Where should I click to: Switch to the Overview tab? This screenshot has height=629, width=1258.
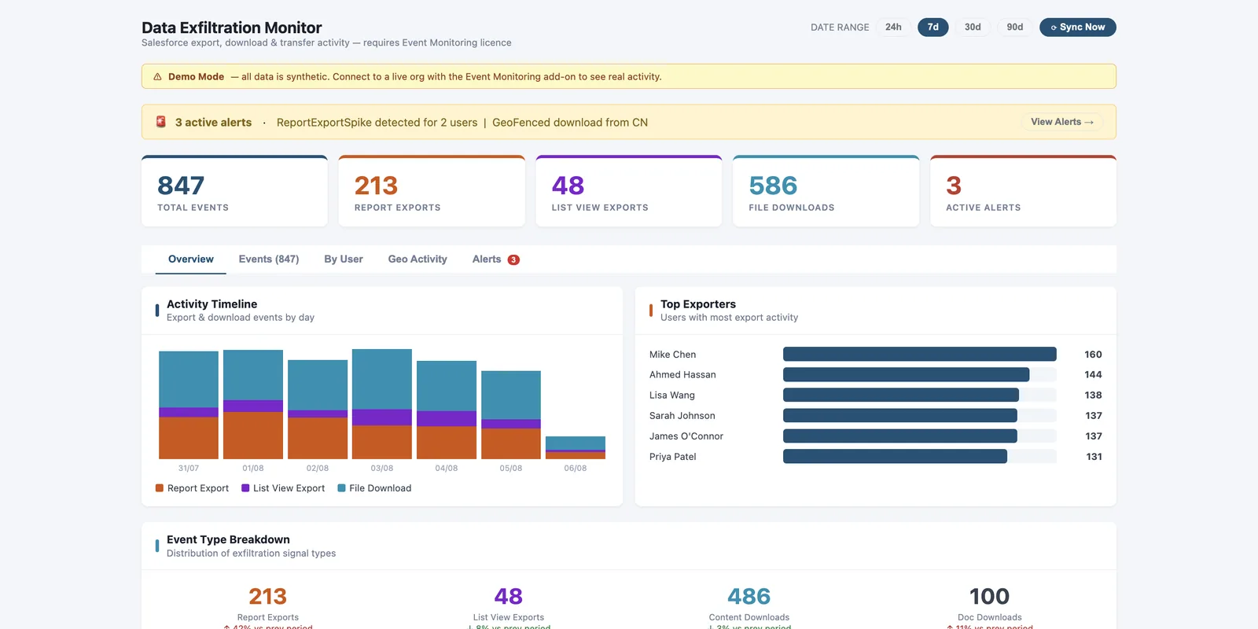click(191, 259)
